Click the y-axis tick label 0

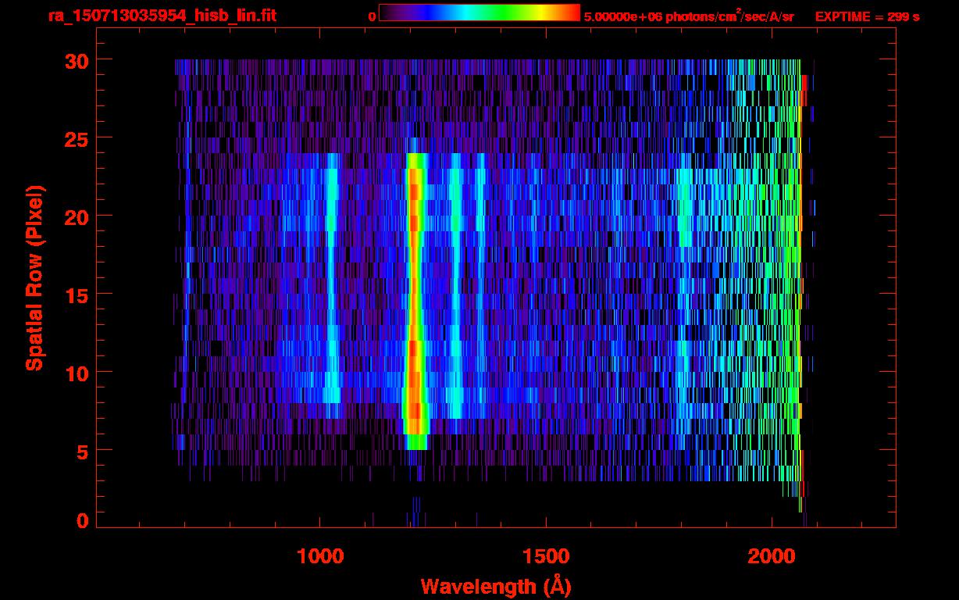coord(83,520)
